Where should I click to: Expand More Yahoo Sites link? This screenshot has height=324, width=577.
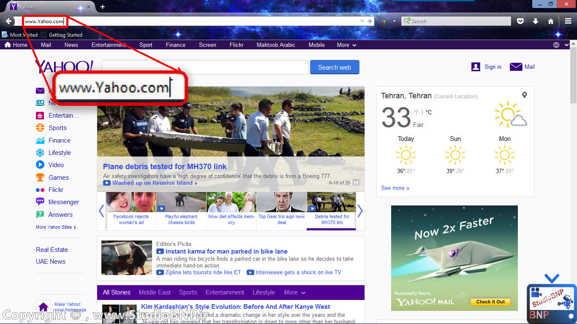[56, 227]
